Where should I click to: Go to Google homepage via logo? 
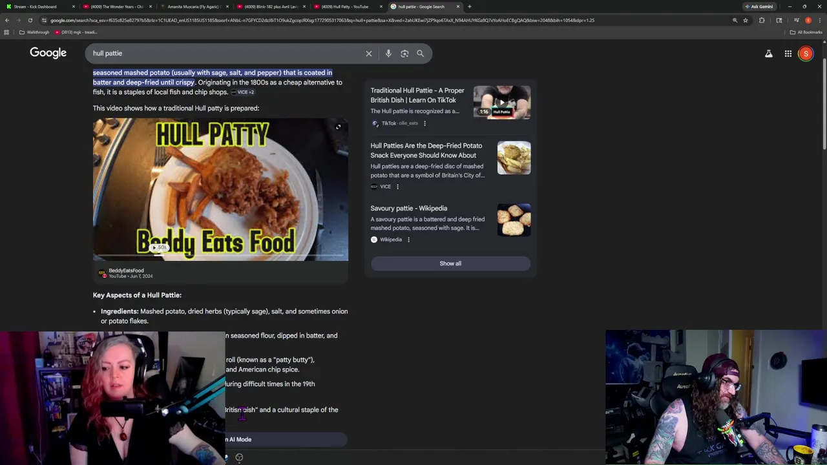[x=48, y=53]
